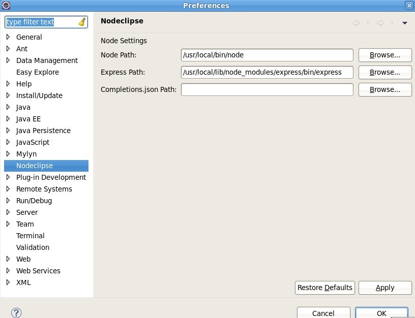
Task: Select the Java EE category label
Action: [28, 119]
